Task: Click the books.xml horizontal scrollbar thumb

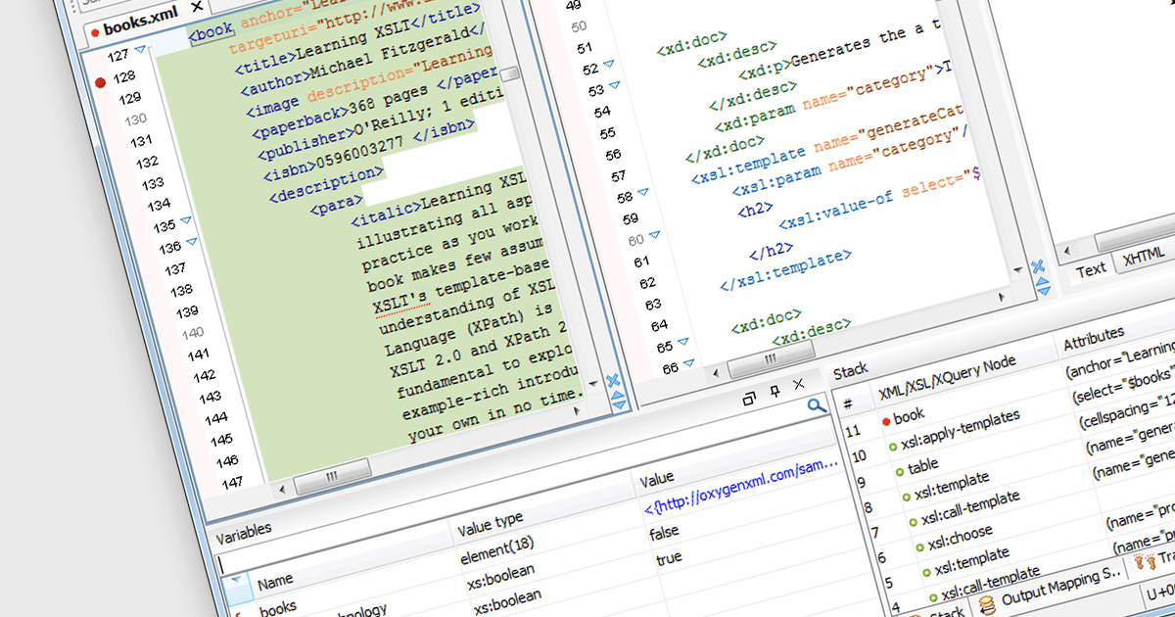Action: [331, 479]
